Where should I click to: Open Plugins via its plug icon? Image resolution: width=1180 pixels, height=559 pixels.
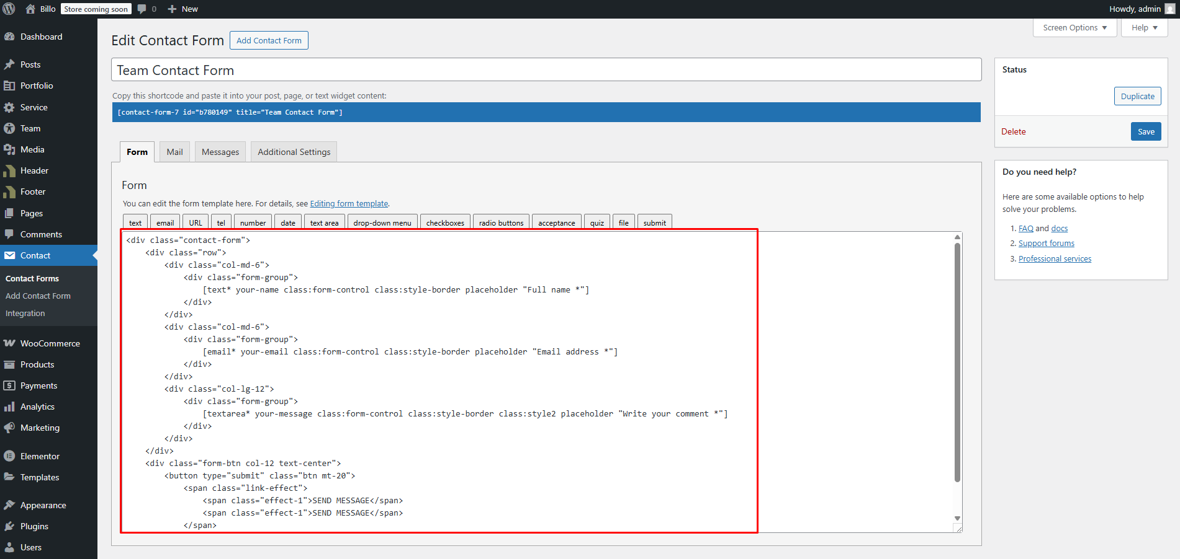pos(9,526)
